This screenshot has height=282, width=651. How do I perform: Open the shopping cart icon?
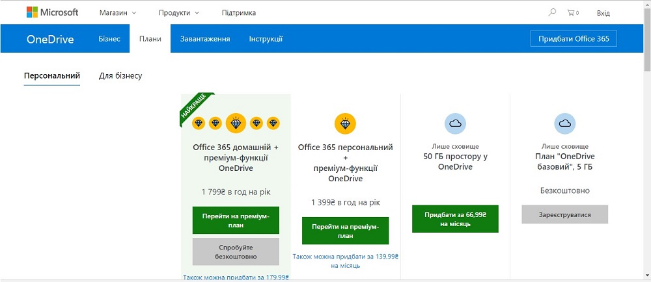pyautogui.click(x=573, y=13)
